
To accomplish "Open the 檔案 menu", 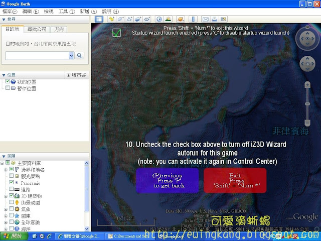I will pos(10,12).
